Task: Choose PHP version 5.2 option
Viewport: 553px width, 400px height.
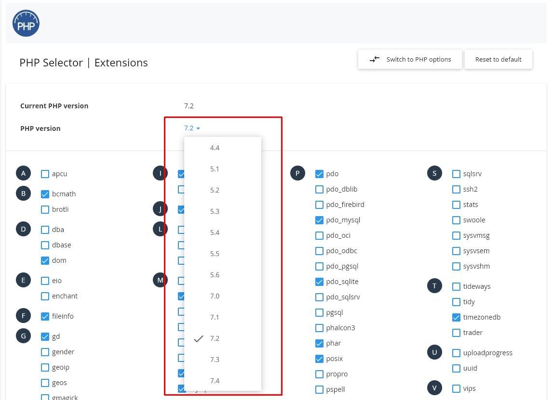Action: [x=223, y=190]
